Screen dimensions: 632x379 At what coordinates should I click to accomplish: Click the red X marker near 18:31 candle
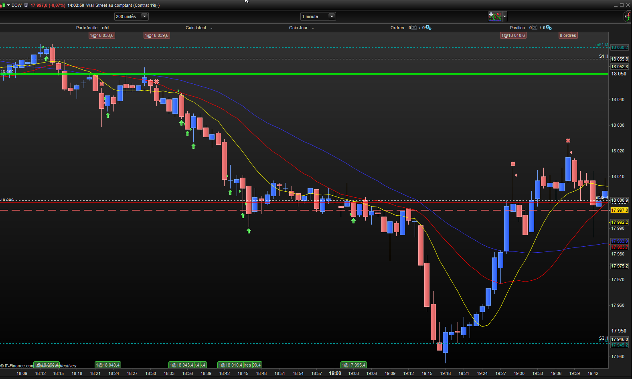(x=156, y=82)
